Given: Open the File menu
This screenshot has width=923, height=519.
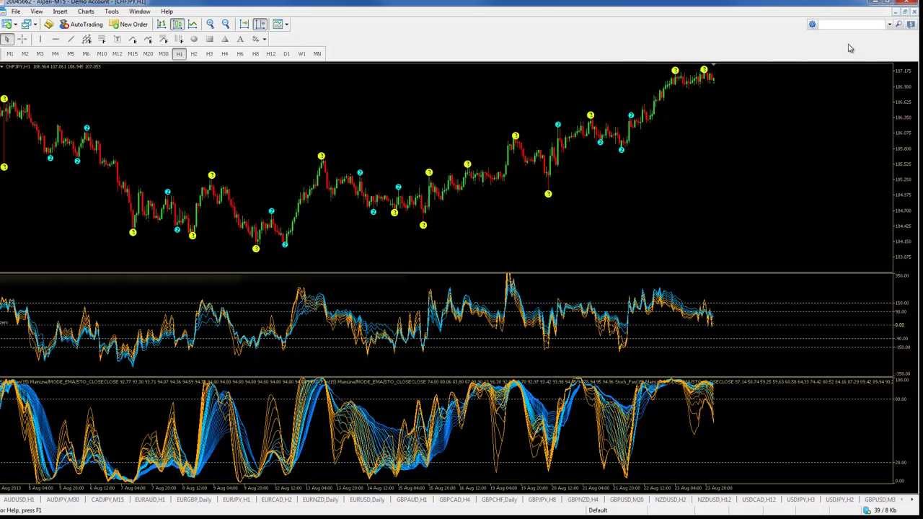Looking at the screenshot, I should (x=15, y=12).
